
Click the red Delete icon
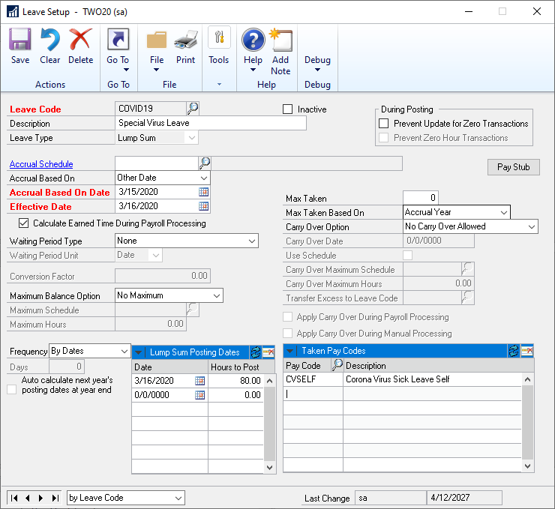pos(80,39)
